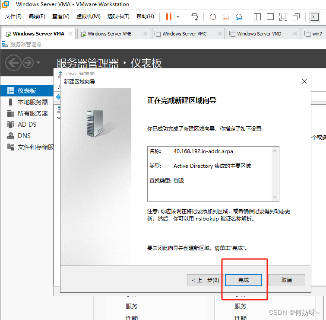Take a snapshot of the VM

click(213, 17)
